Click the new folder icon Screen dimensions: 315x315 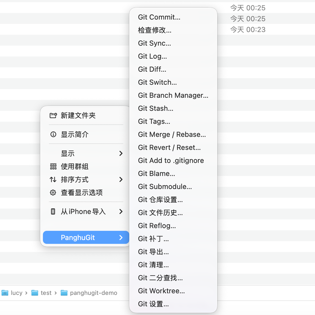point(53,115)
